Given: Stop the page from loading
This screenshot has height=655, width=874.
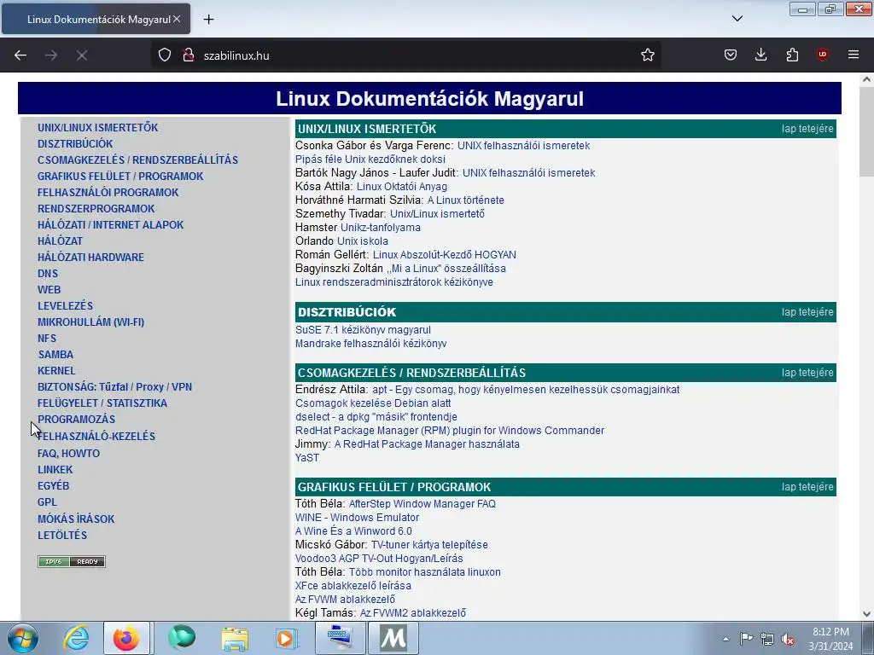Looking at the screenshot, I should pyautogui.click(x=82, y=55).
